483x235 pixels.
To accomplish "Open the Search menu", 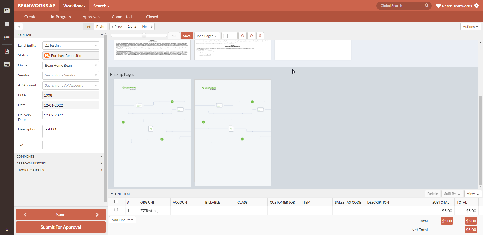I will pyautogui.click(x=101, y=6).
